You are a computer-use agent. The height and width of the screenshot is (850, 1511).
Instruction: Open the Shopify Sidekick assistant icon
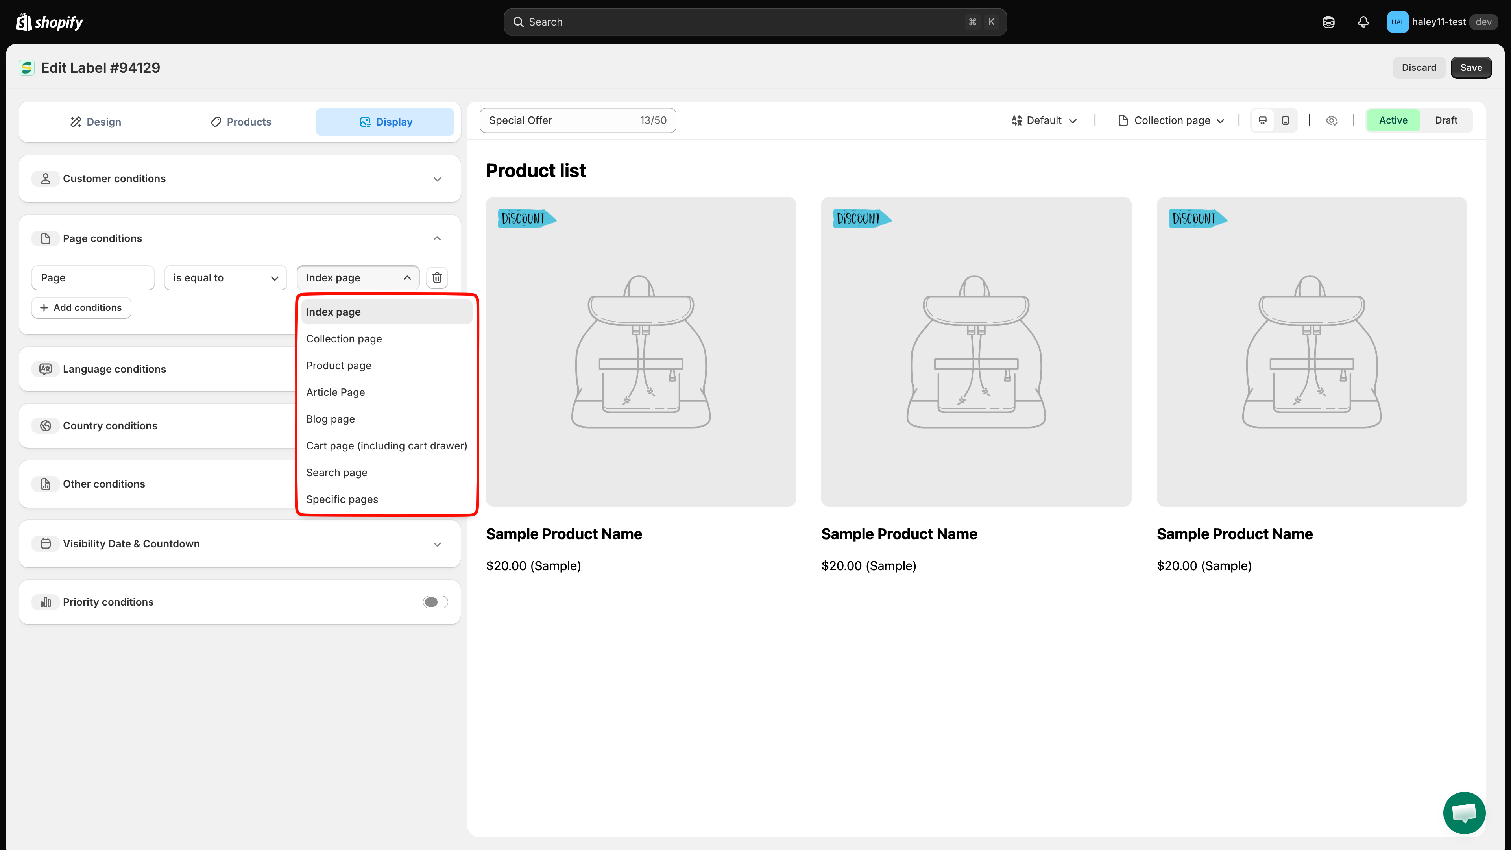pos(1328,22)
